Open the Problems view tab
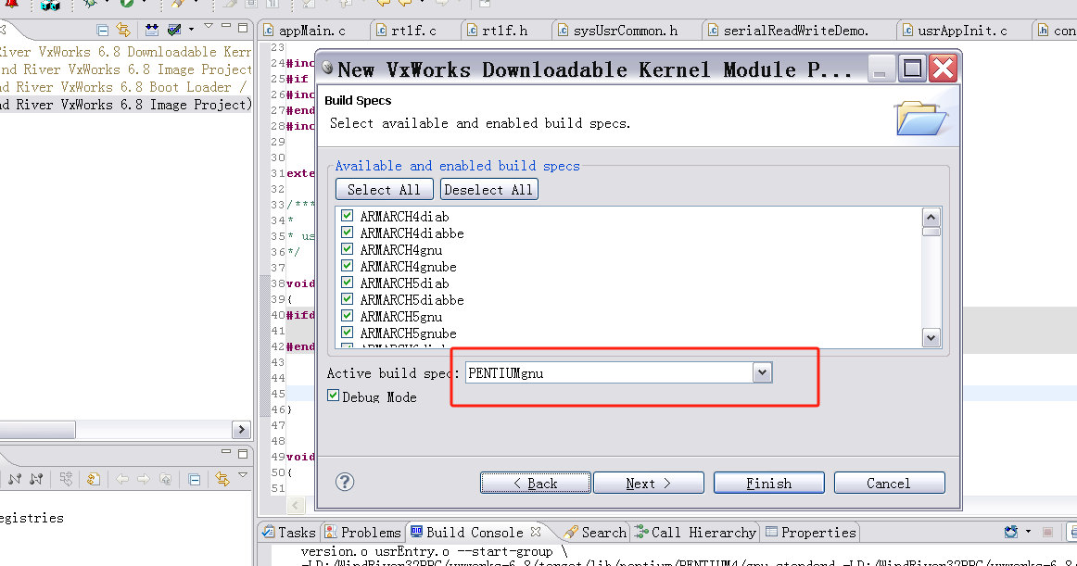Screen dimensions: 1077x566 tap(362, 533)
